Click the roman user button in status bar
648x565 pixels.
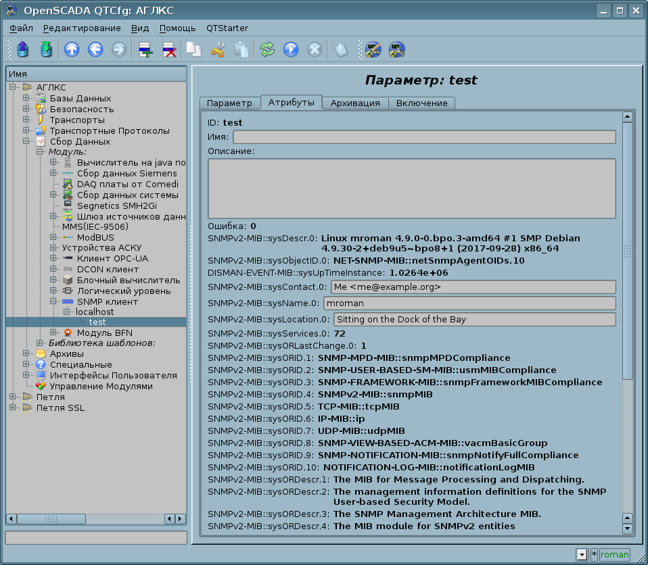point(614,555)
